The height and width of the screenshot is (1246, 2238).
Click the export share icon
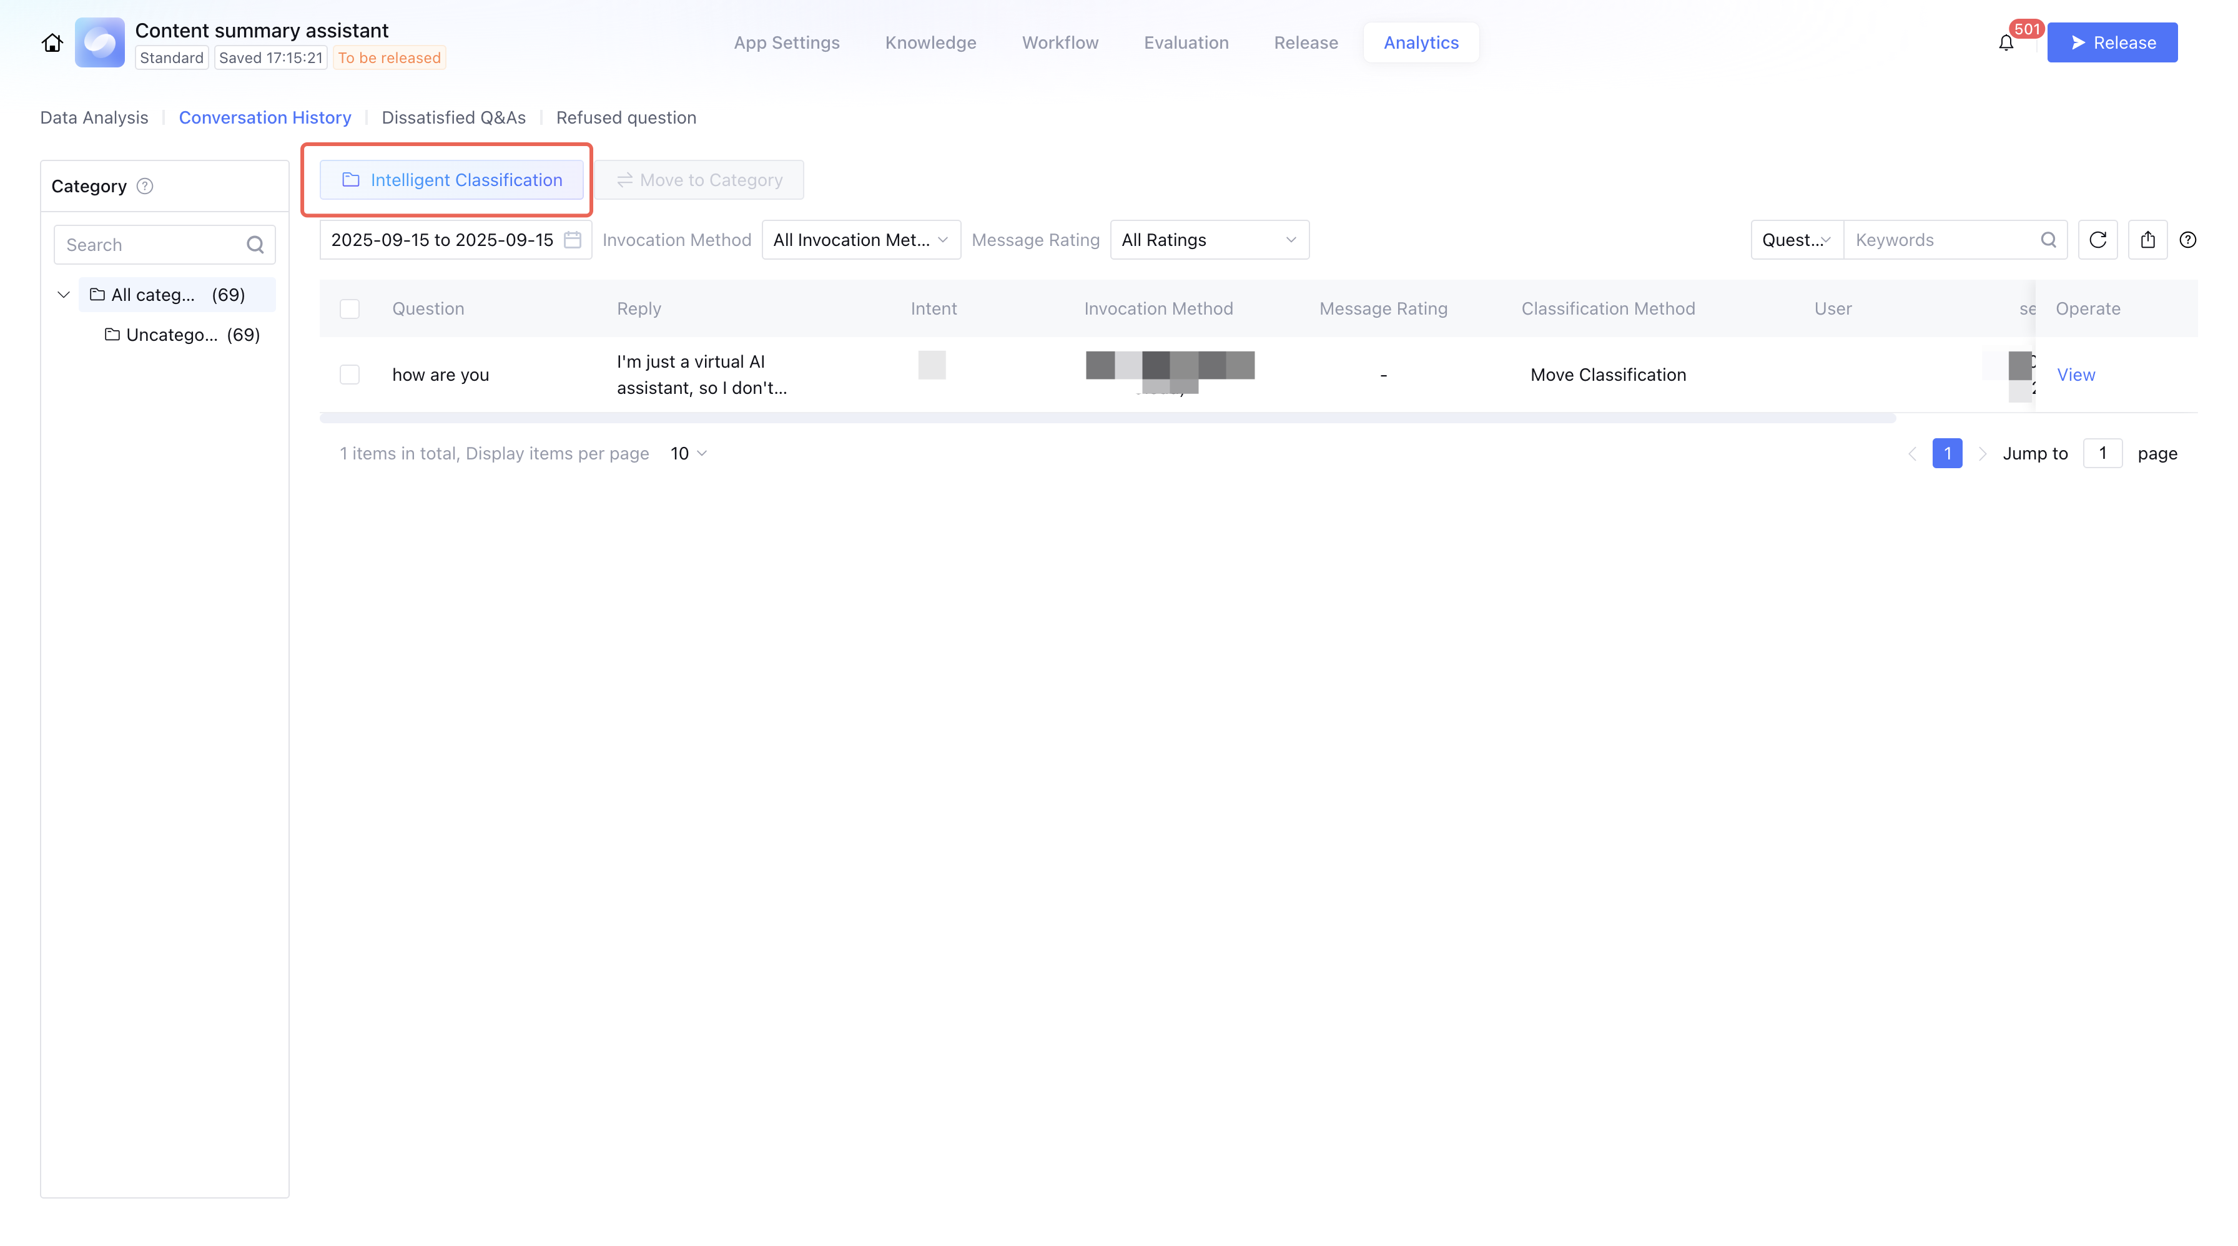click(2147, 240)
